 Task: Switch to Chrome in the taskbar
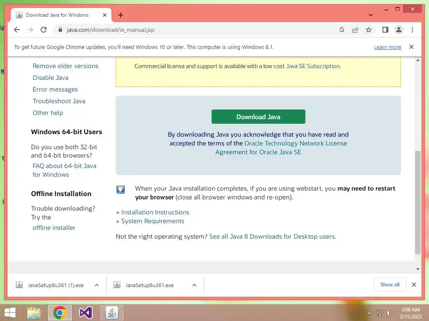[x=59, y=313]
